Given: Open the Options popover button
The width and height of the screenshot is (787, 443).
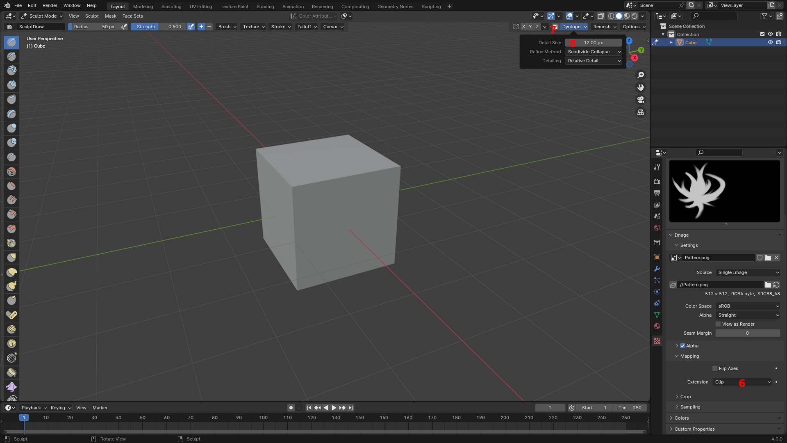Looking at the screenshot, I should 634,27.
